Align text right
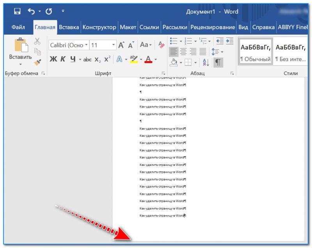 pos(193,52)
